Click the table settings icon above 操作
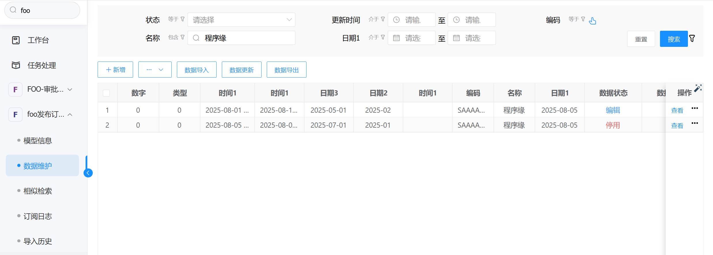713x255 pixels. [698, 88]
